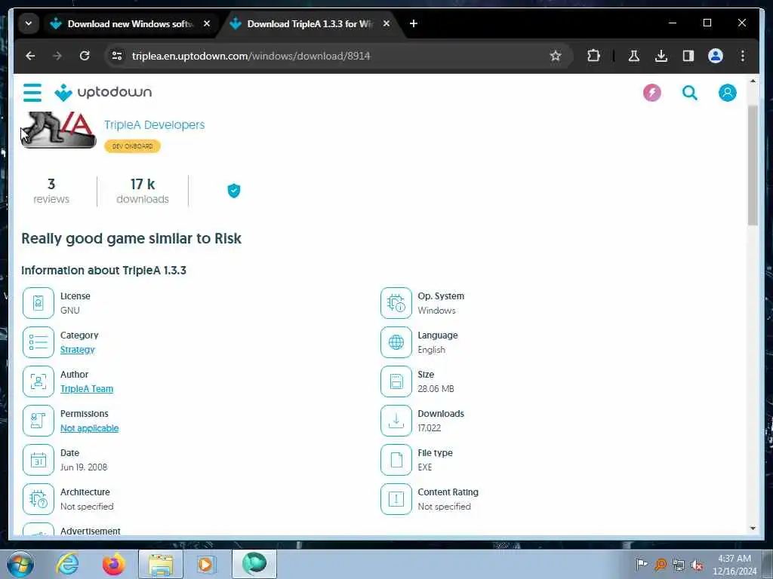Click the 17 k downloads counter
Image resolution: width=773 pixels, height=579 pixels.
click(x=143, y=191)
